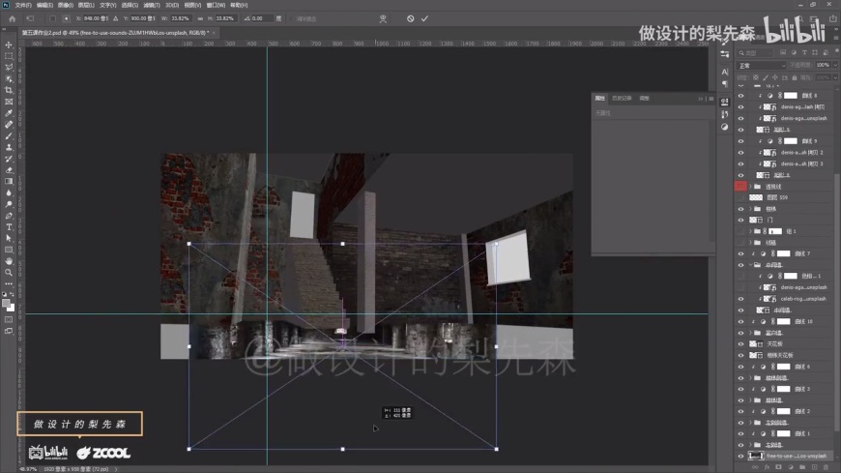
Task: Select the Rectangular Marquee tool
Action: 9,56
